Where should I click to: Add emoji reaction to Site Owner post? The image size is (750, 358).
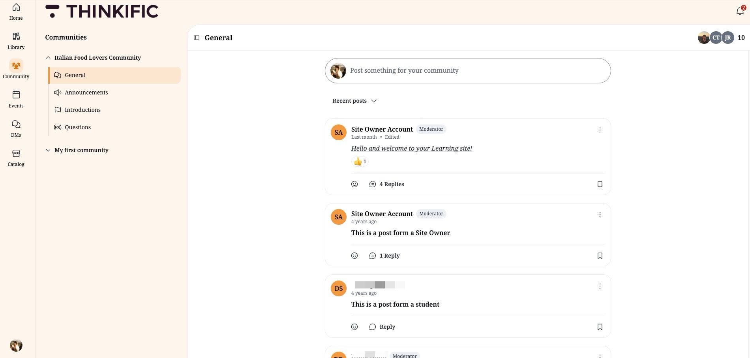354,256
